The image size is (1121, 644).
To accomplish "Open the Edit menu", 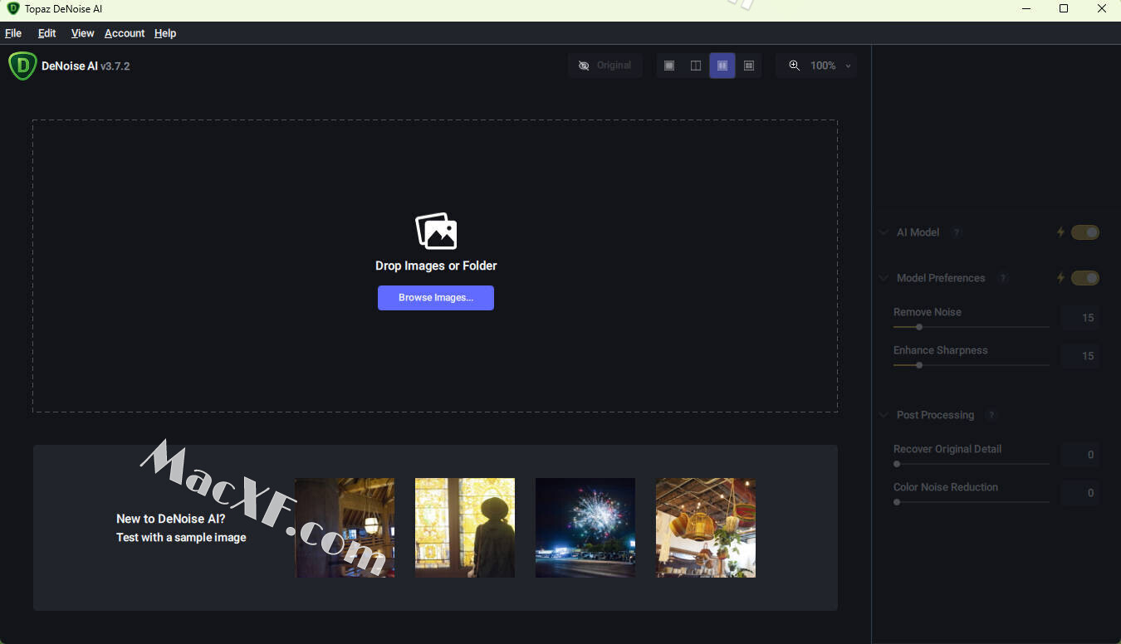I will [47, 33].
